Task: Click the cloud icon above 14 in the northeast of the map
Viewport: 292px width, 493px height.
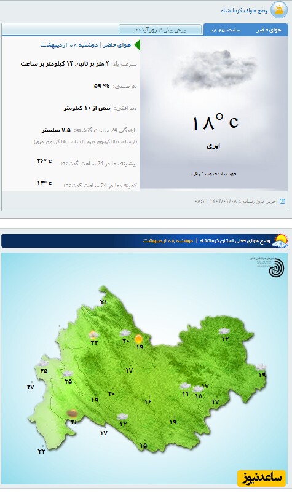Action: 224,331
